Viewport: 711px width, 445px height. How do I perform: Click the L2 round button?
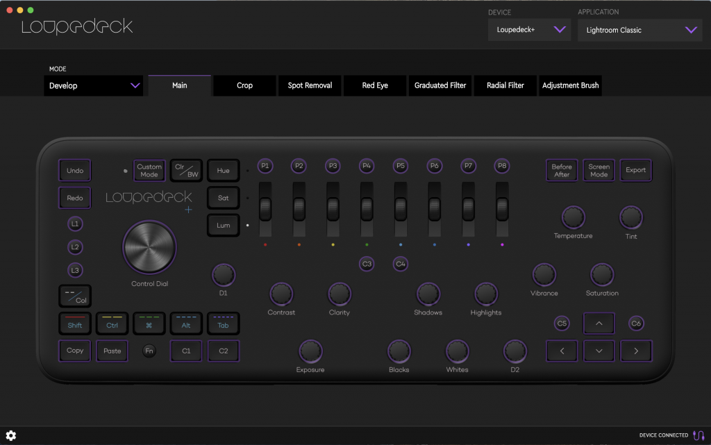(75, 247)
